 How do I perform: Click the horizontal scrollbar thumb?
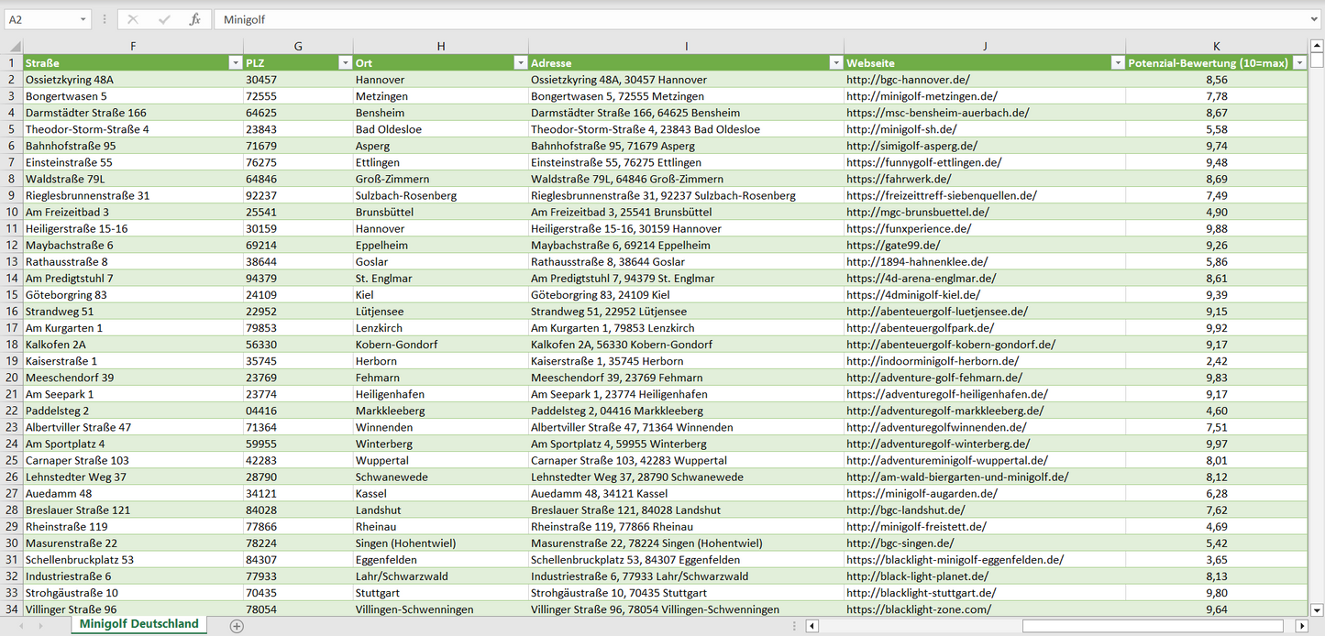(1154, 626)
